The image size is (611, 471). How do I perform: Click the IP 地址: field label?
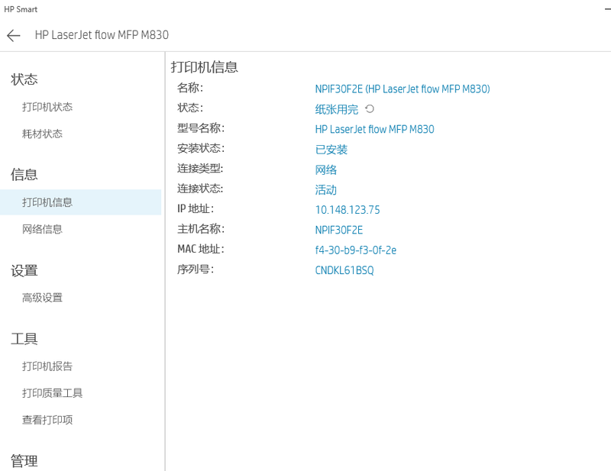click(196, 209)
